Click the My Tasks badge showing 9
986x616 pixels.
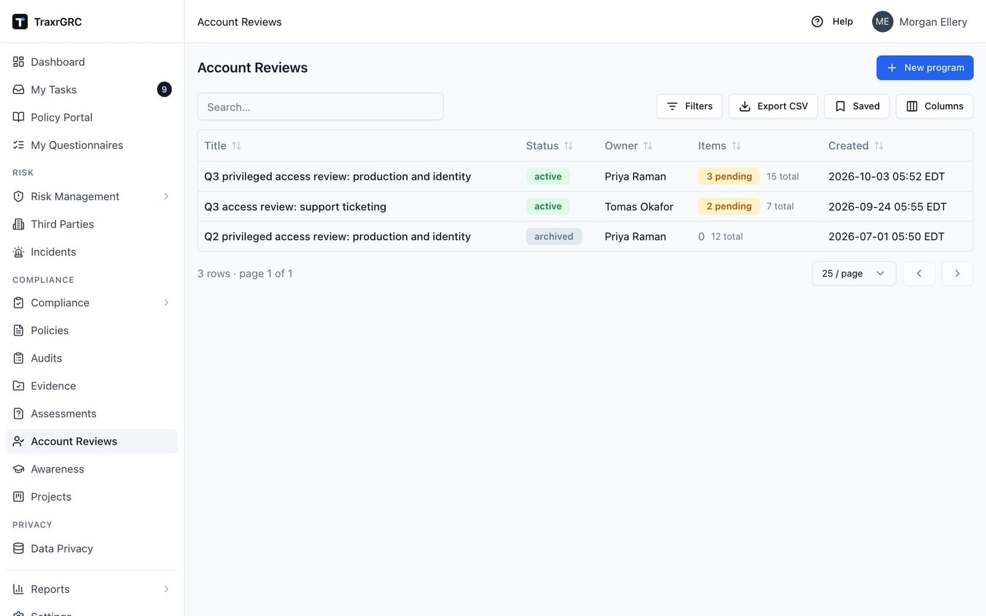pos(164,89)
